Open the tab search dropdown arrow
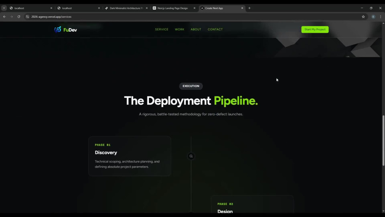Viewport: 385px width, 217px height. pos(4,8)
